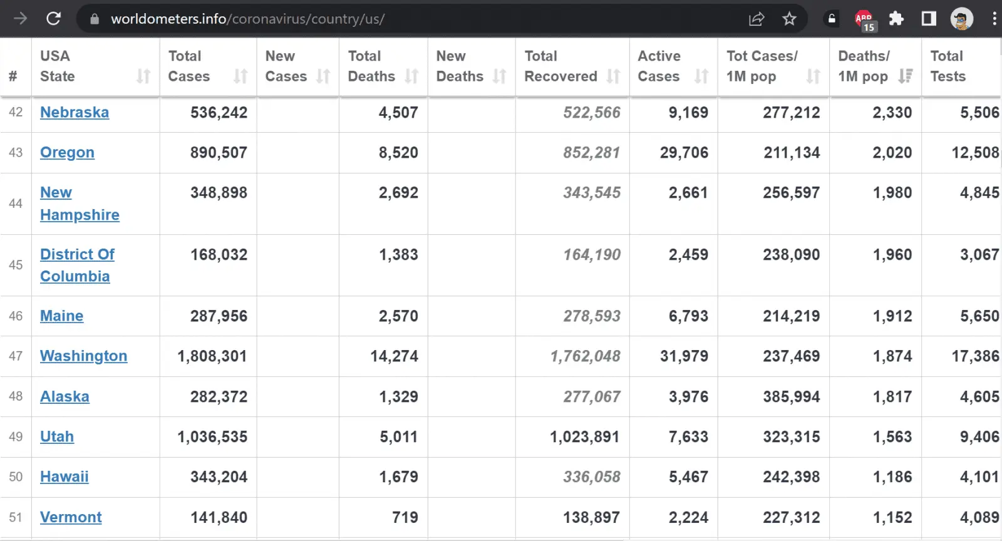Image resolution: width=1002 pixels, height=541 pixels.
Task: Click the forward navigation arrow
Action: (x=20, y=19)
